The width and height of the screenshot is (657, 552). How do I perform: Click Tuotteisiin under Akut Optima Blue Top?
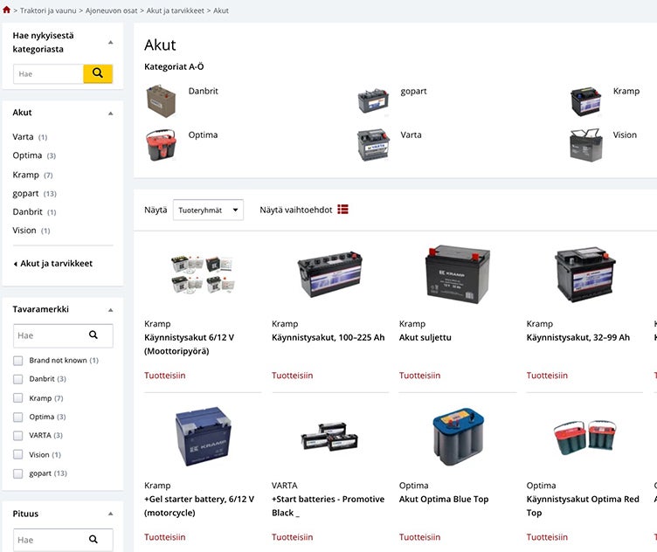click(419, 537)
